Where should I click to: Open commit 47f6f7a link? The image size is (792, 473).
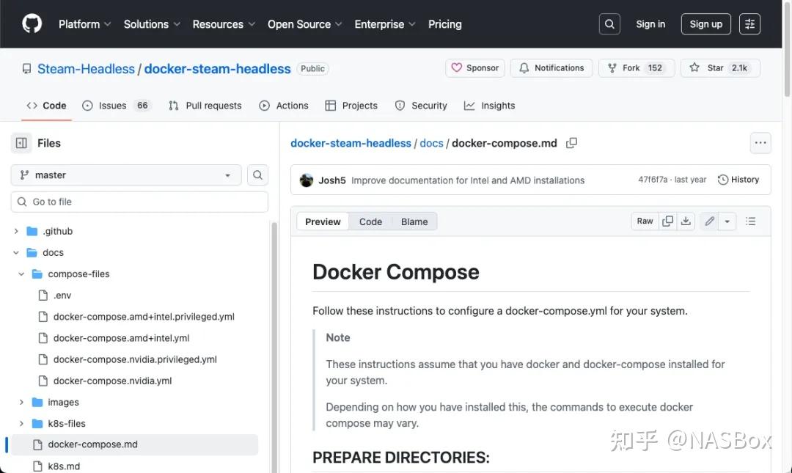tap(653, 180)
